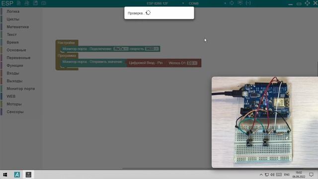Viewport: 318px width, 179px height.
Task: Open the WEB category
Action: 11,96
